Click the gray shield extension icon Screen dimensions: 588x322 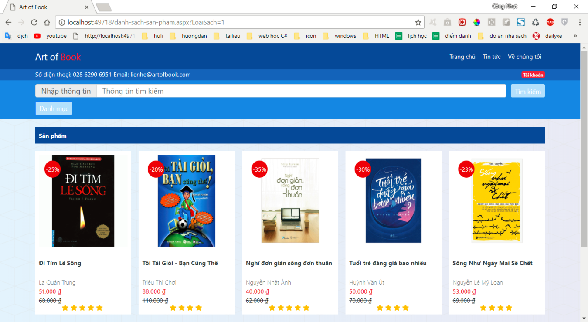(x=564, y=22)
